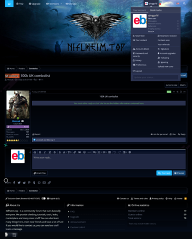Screen dimensions: 192x239
Task: Open Your content in the account menu
Action: pos(140,40)
